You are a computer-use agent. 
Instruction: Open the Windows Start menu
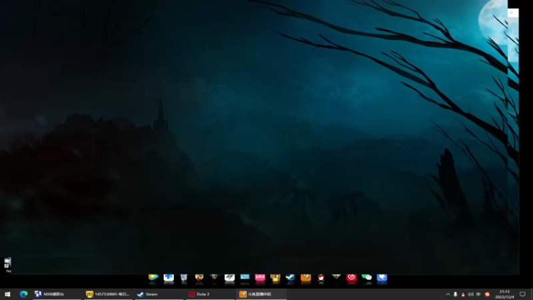click(7, 294)
